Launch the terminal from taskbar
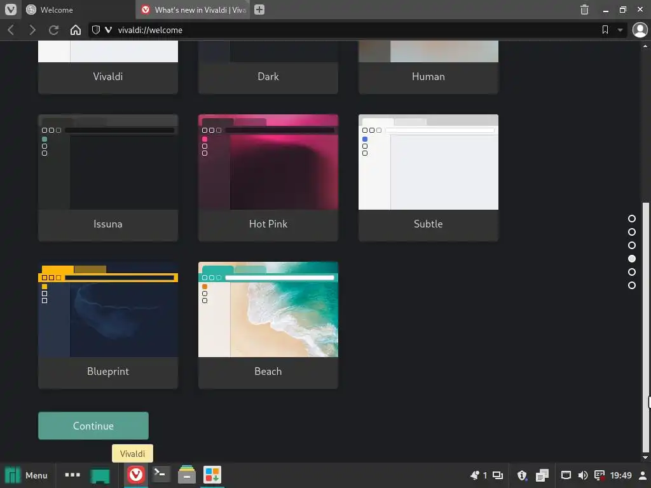Screen dimensions: 651x488 point(161,474)
